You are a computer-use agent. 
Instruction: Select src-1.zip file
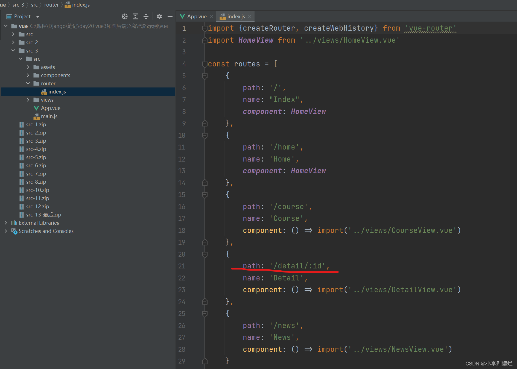(x=36, y=124)
